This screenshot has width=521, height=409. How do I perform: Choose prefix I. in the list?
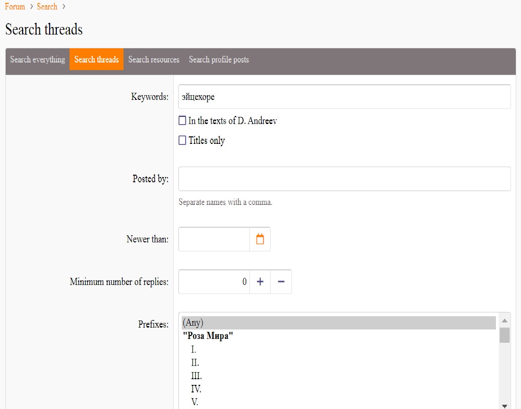coord(339,349)
